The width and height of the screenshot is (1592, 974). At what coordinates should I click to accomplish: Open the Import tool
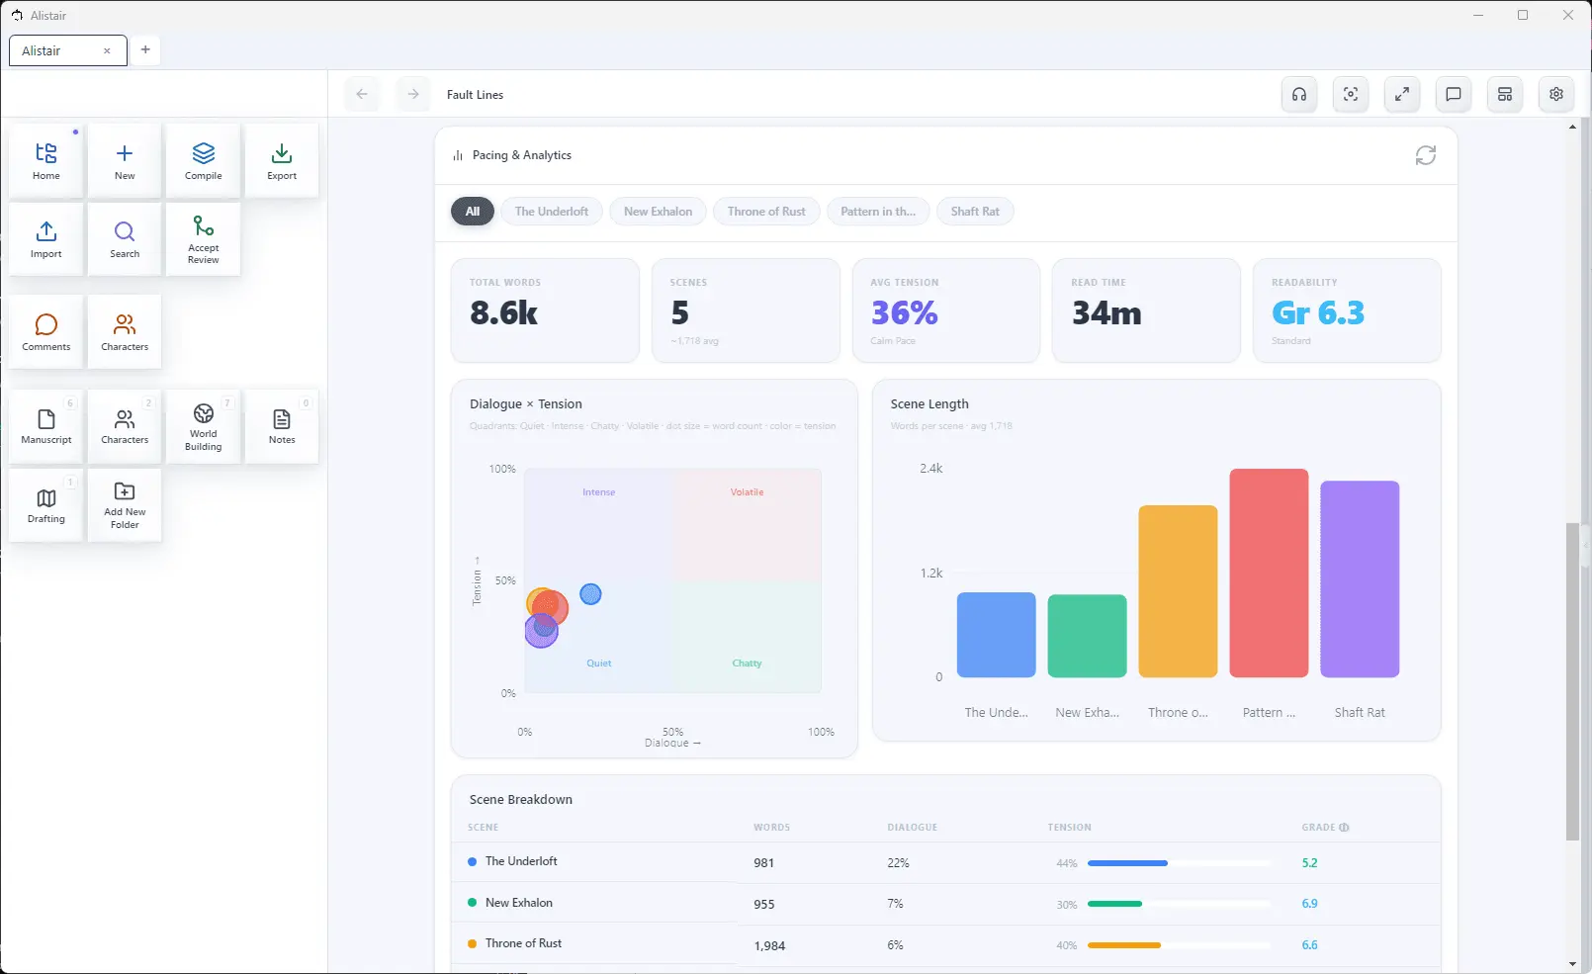[x=45, y=238]
